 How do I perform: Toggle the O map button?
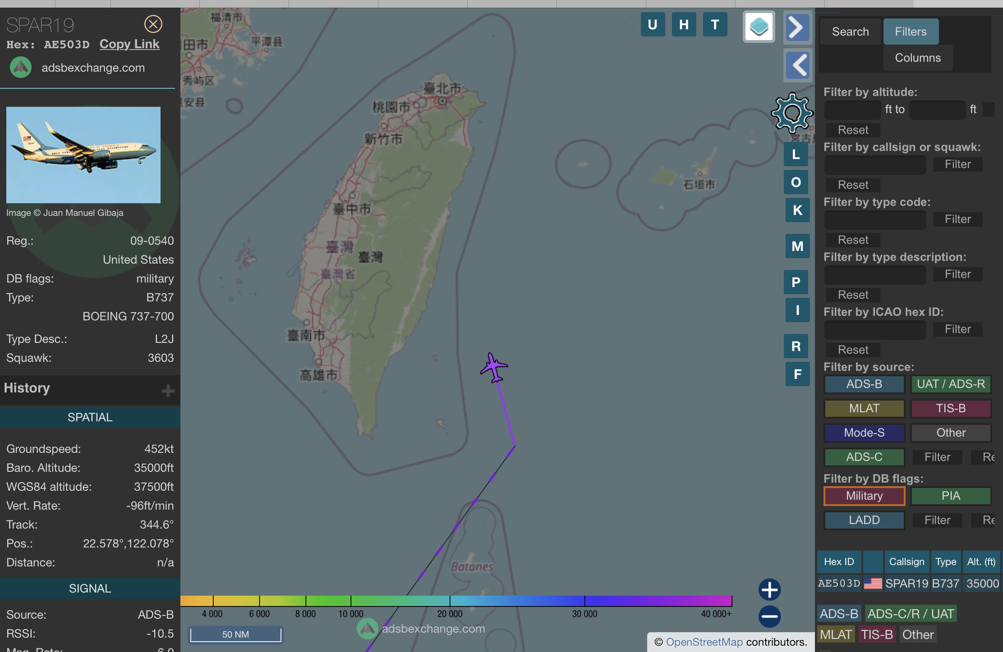796,182
